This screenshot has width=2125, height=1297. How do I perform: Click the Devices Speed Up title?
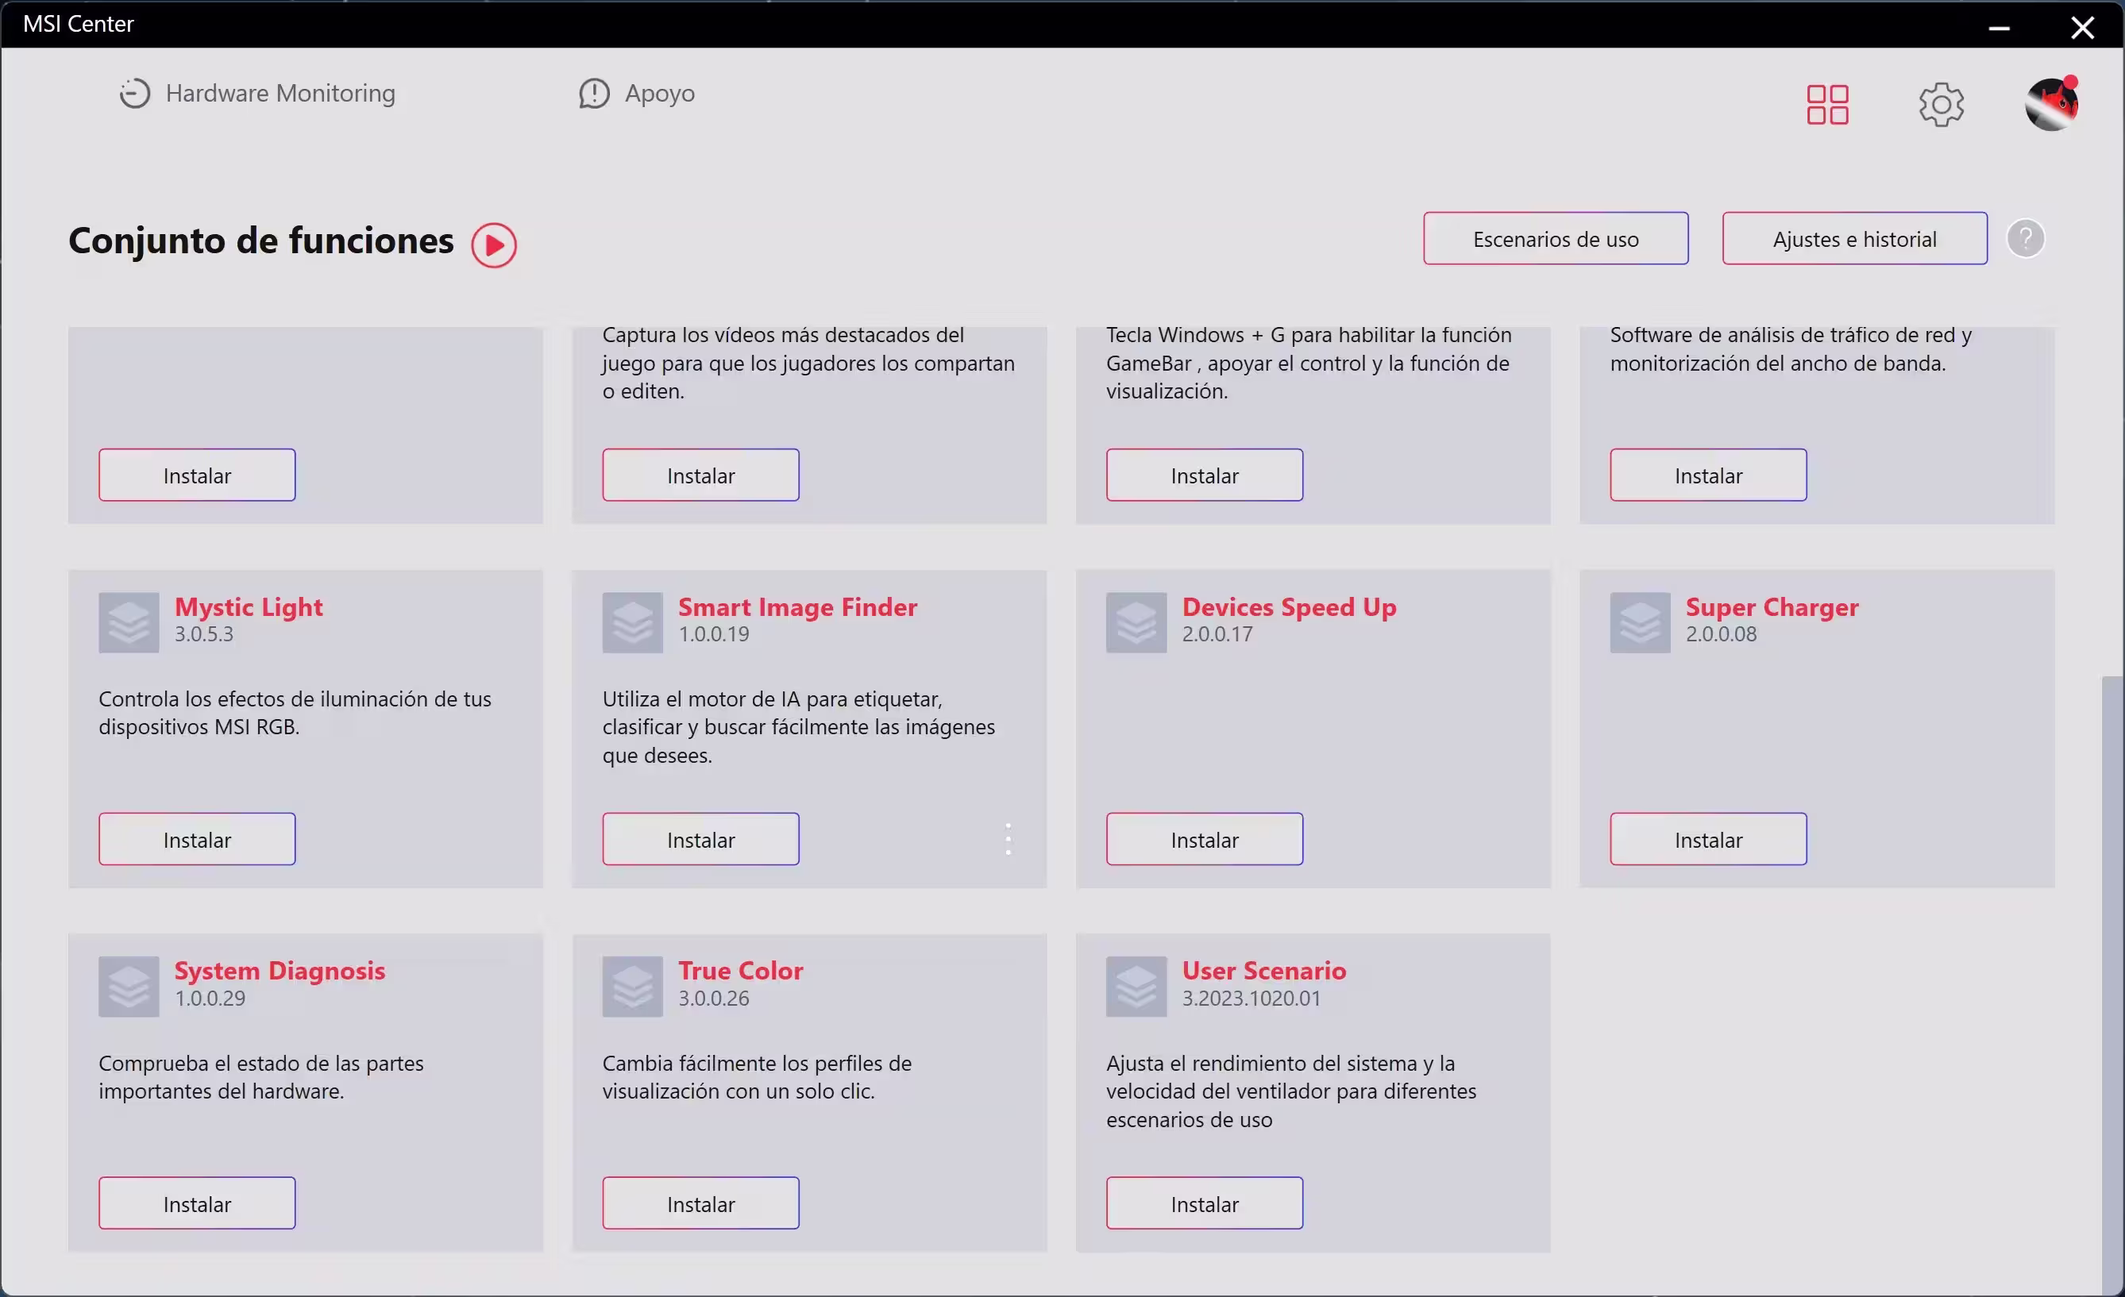[x=1290, y=606]
